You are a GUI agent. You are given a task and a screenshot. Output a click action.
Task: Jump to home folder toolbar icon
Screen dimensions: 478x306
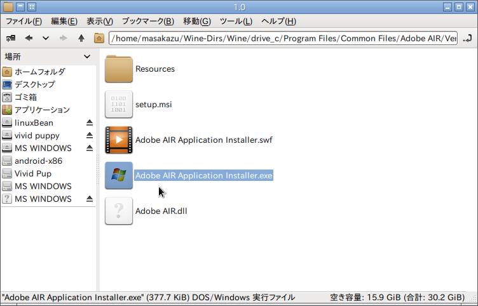pyautogui.click(x=99, y=38)
